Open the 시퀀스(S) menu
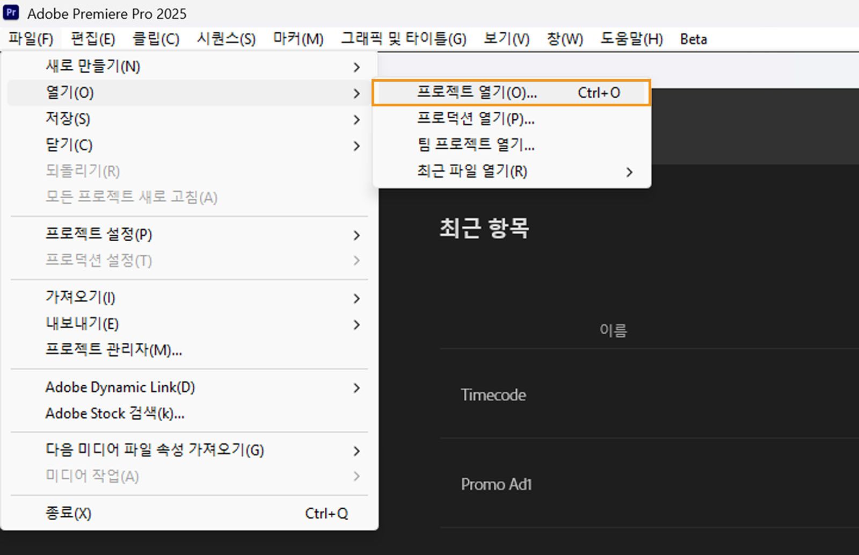This screenshot has height=555, width=859. coord(226,39)
